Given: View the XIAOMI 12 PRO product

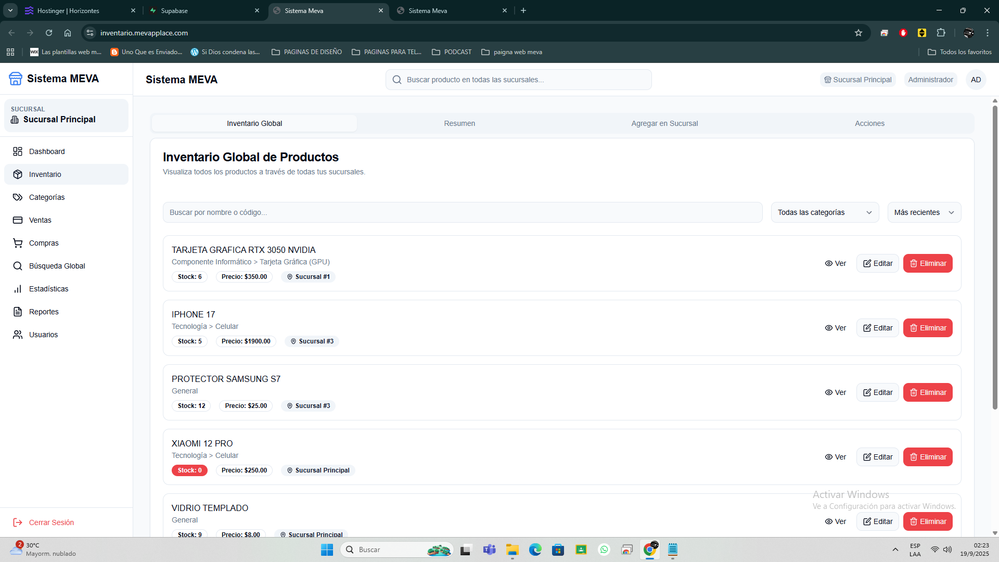Looking at the screenshot, I should pos(836,457).
